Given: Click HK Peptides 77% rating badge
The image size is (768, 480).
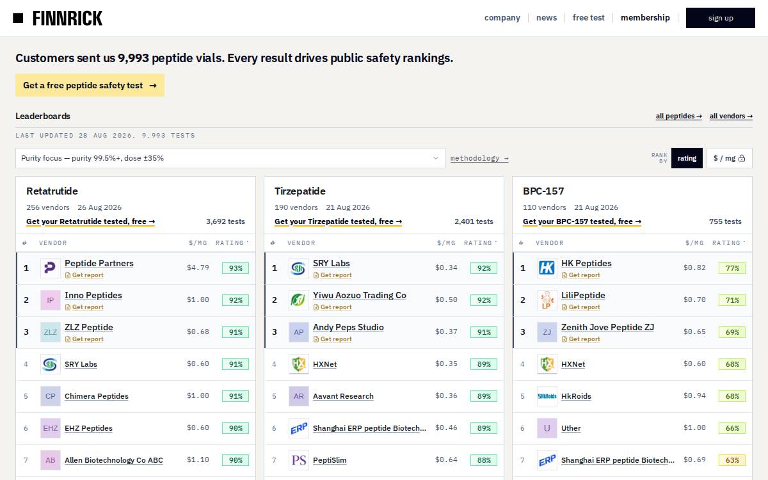Looking at the screenshot, I should (x=732, y=268).
